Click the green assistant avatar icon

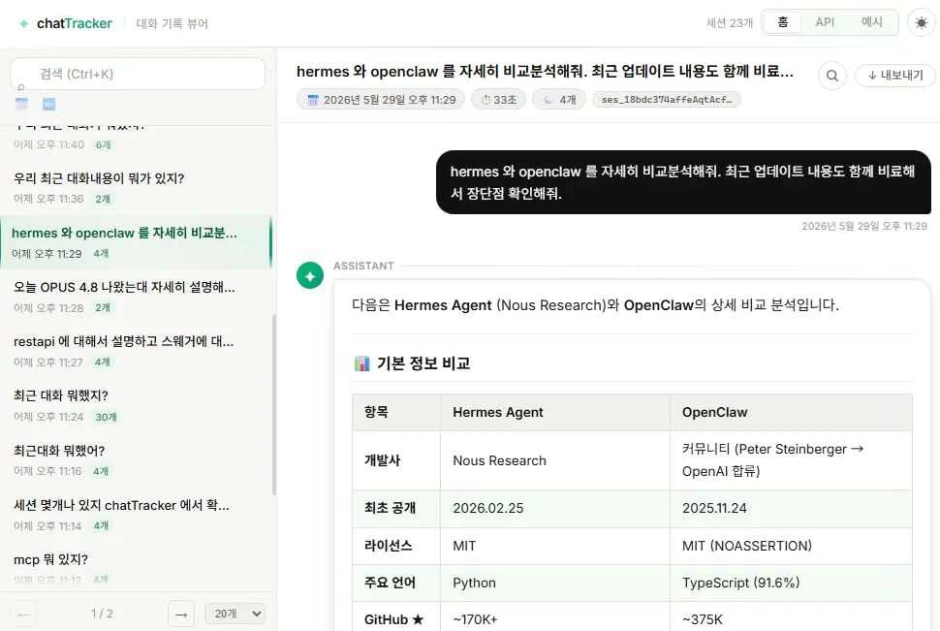coord(310,276)
